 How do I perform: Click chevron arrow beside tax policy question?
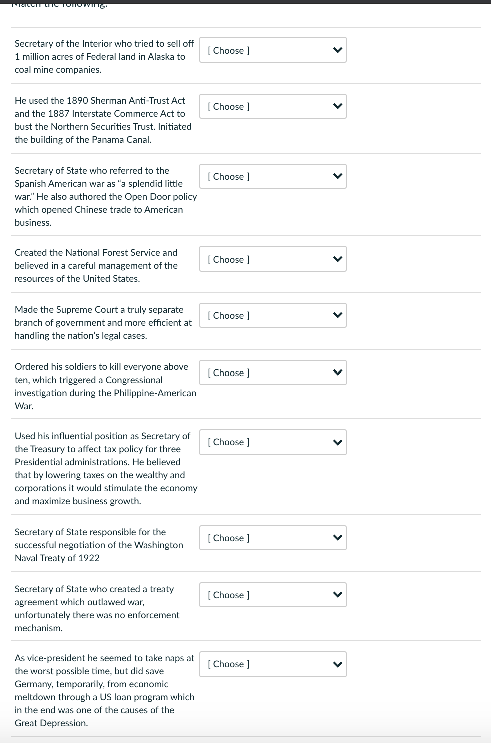[x=338, y=442]
